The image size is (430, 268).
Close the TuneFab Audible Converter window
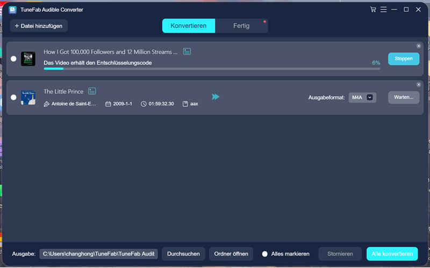[x=418, y=10]
